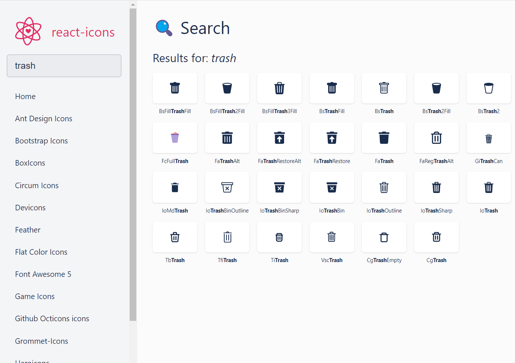
Task: Open the Feather icon set
Action: pos(28,230)
